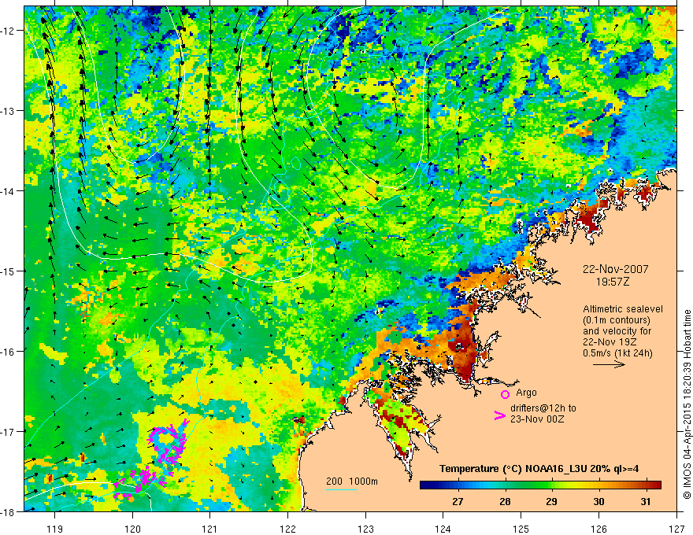Viewport: 693px width, 535px height.
Task: Click the longitude axis label 120
Action: pyautogui.click(x=132, y=529)
